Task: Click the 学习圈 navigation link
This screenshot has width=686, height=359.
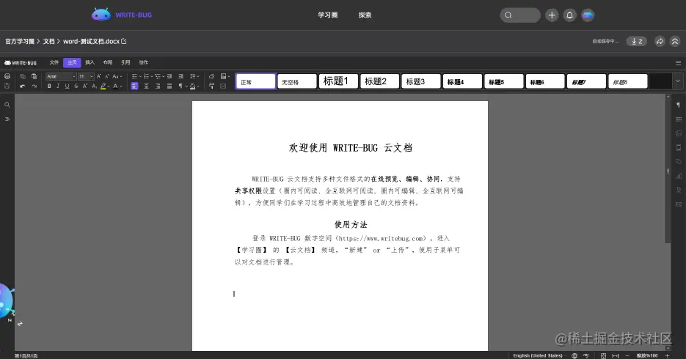Action: (x=328, y=15)
